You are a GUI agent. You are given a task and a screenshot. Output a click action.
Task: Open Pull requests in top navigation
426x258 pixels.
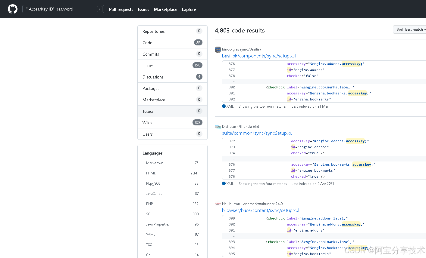pos(121,9)
